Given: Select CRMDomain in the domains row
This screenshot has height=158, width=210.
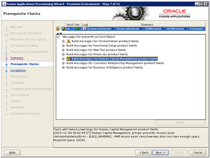Looking at the screenshot, I should click(153, 29).
